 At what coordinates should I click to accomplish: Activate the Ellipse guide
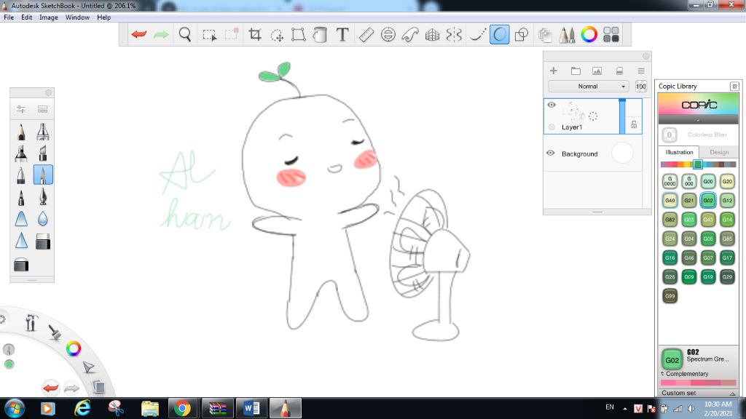tap(388, 34)
